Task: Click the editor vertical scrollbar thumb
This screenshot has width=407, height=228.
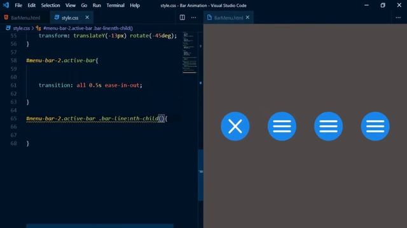Action: pos(201,175)
